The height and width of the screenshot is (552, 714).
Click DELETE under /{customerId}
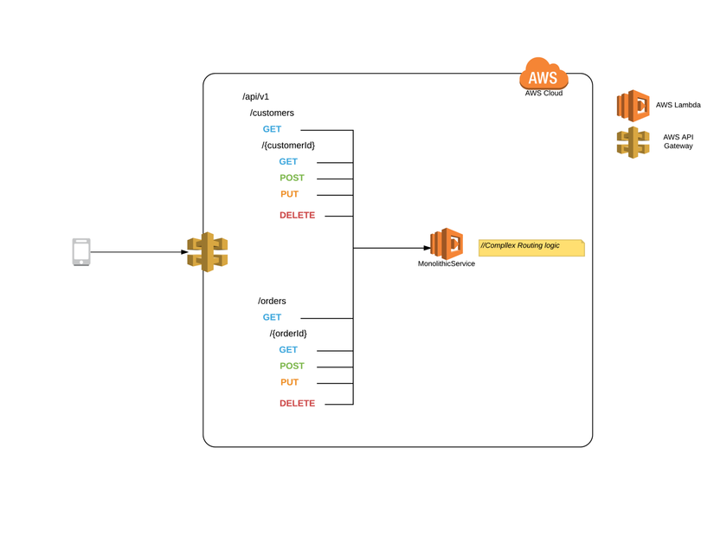298,215
